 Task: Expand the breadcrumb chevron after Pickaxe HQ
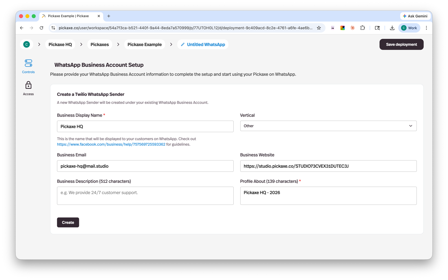pyautogui.click(x=81, y=44)
